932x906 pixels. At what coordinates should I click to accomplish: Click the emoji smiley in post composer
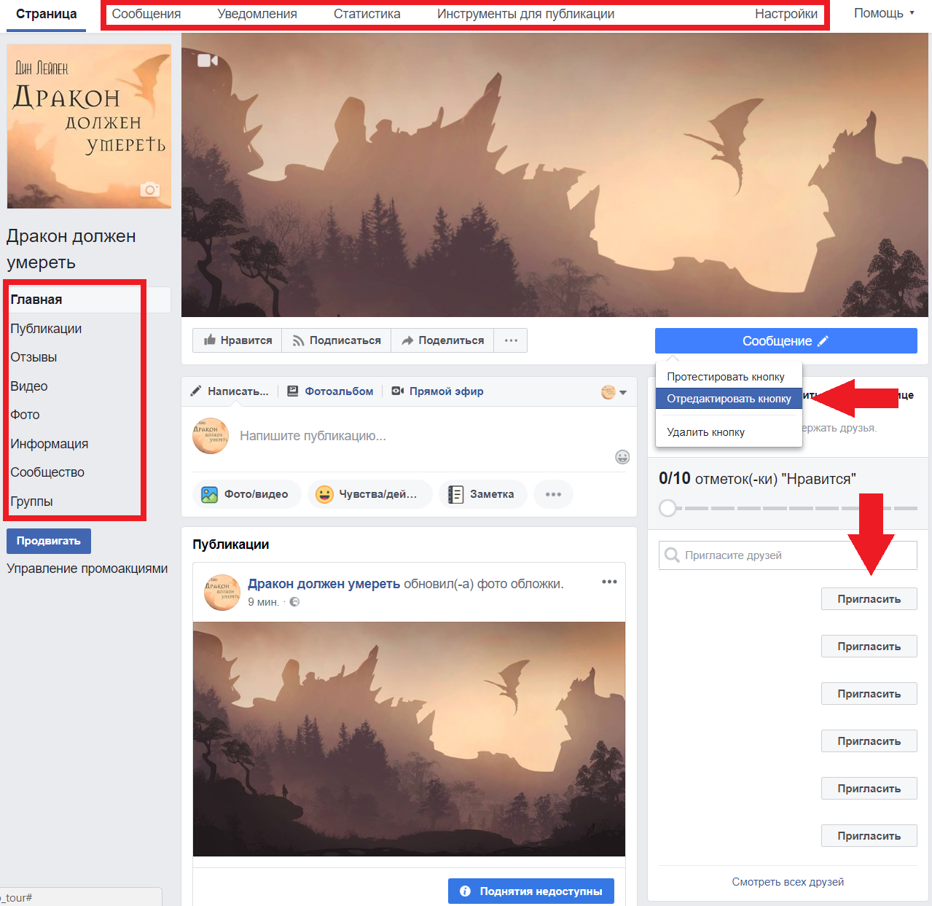pyautogui.click(x=622, y=457)
